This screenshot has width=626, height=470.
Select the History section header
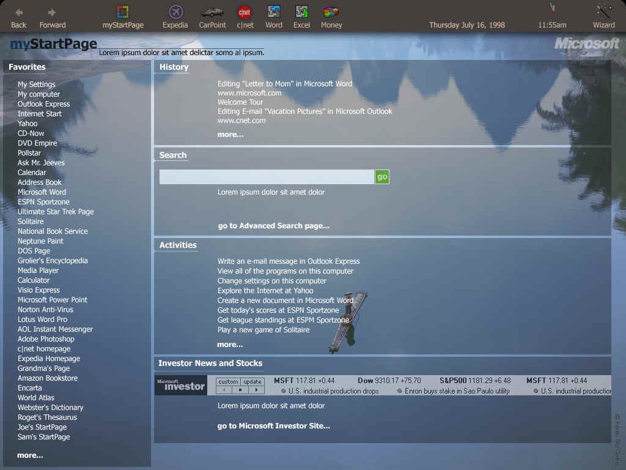pos(174,67)
